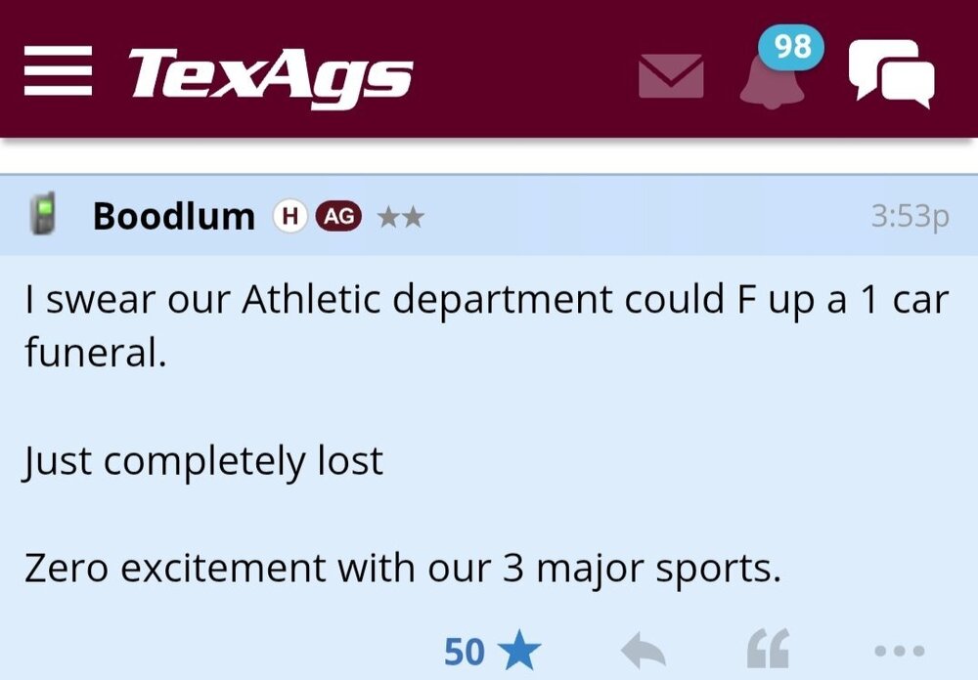Click the "Just completely lost" line

[202, 460]
